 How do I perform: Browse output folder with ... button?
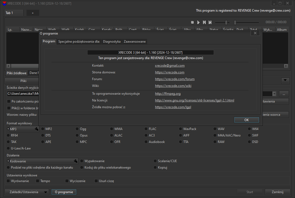point(284,94)
